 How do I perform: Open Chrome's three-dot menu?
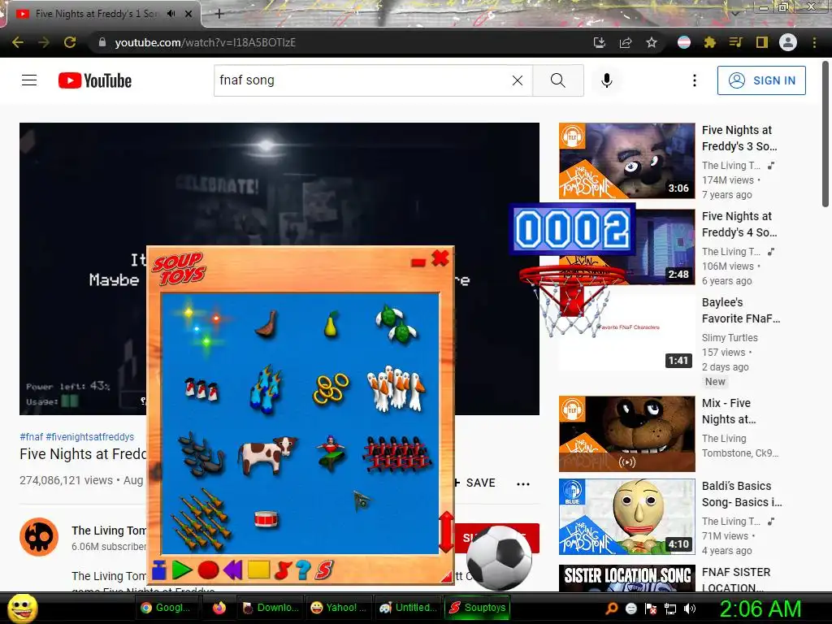point(814,42)
